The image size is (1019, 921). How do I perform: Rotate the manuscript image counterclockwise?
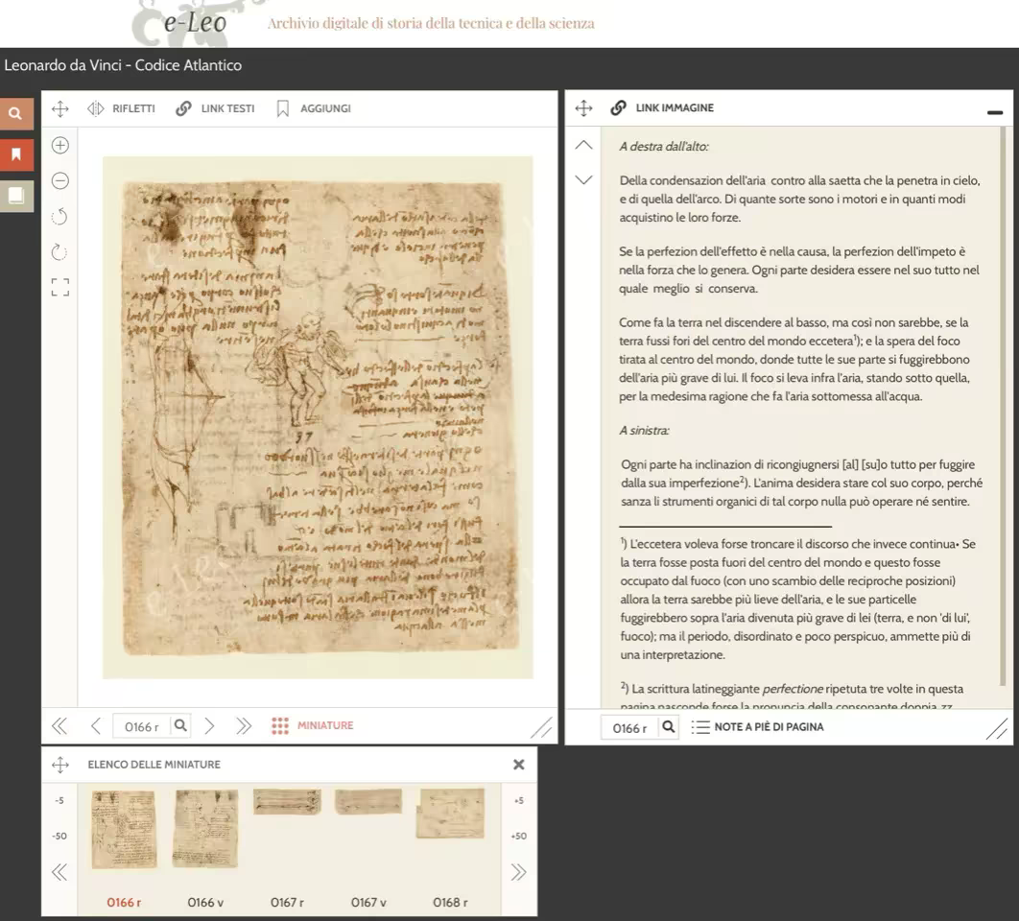[x=59, y=216]
